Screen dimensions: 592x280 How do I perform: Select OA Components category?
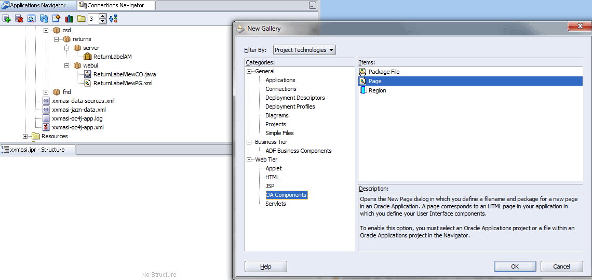click(x=286, y=195)
